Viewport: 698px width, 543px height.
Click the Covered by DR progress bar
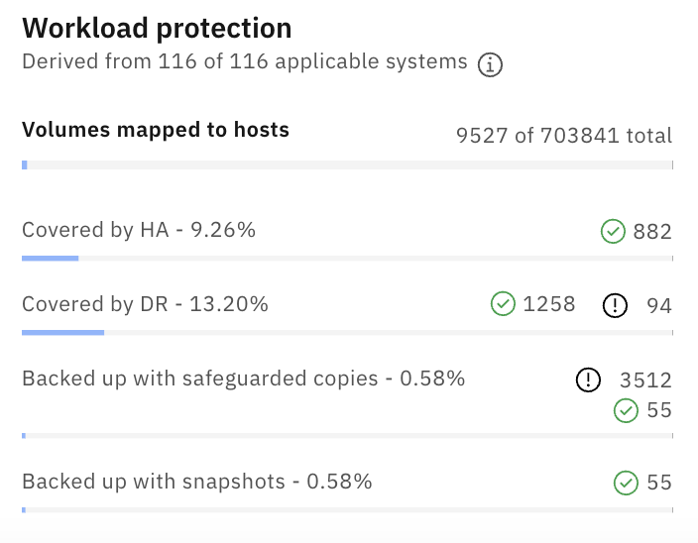(348, 333)
